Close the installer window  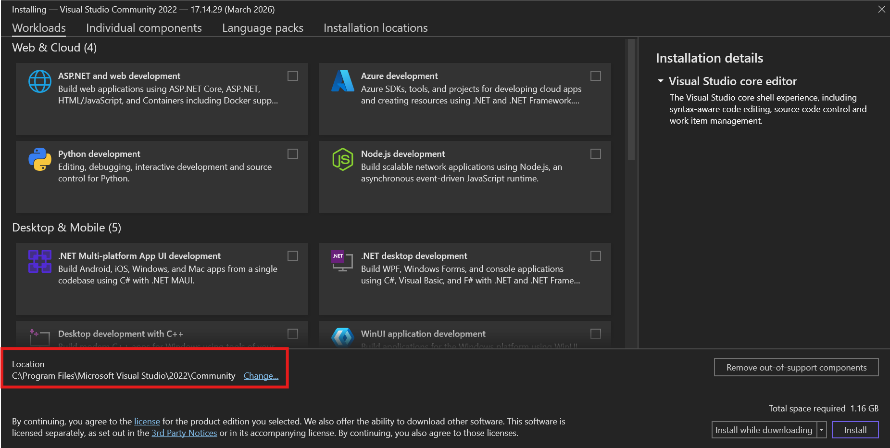pyautogui.click(x=881, y=9)
